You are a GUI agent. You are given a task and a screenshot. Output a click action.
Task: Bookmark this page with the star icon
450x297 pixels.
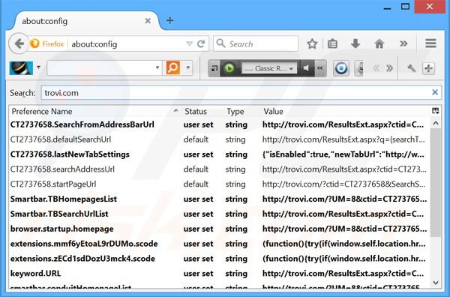[x=312, y=44]
